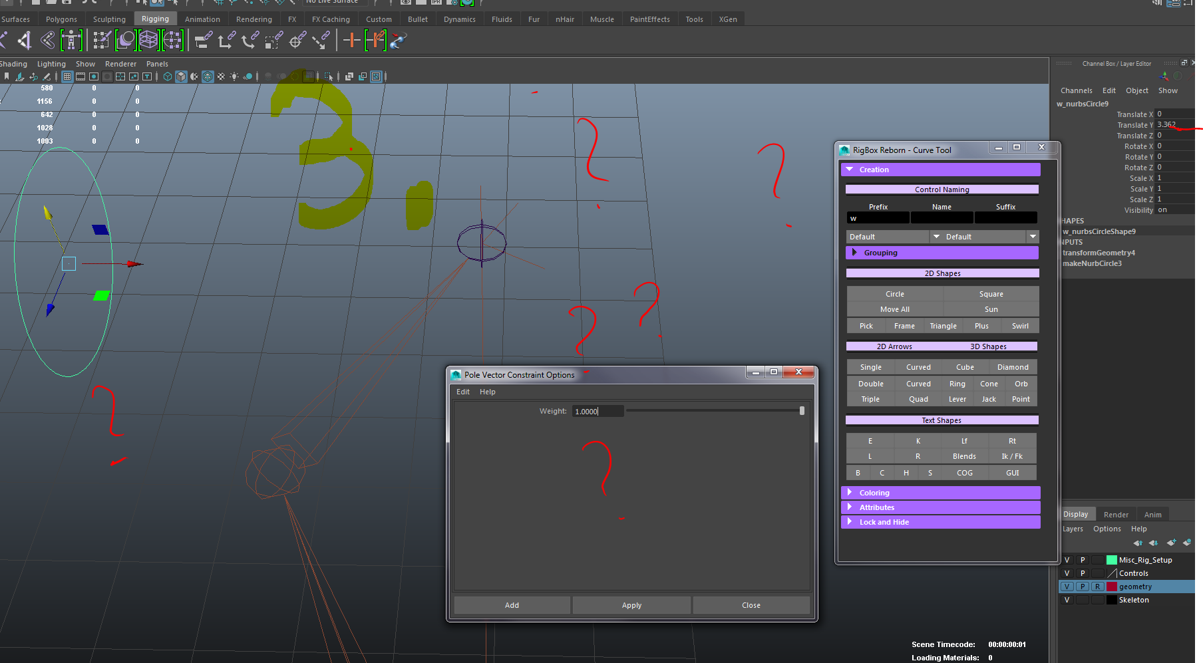Select the isolate-select icon in panel toolbar
Image resolution: width=1203 pixels, height=663 pixels.
click(x=329, y=77)
